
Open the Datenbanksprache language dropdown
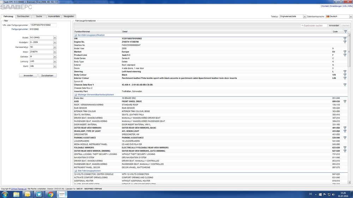(x=351, y=17)
